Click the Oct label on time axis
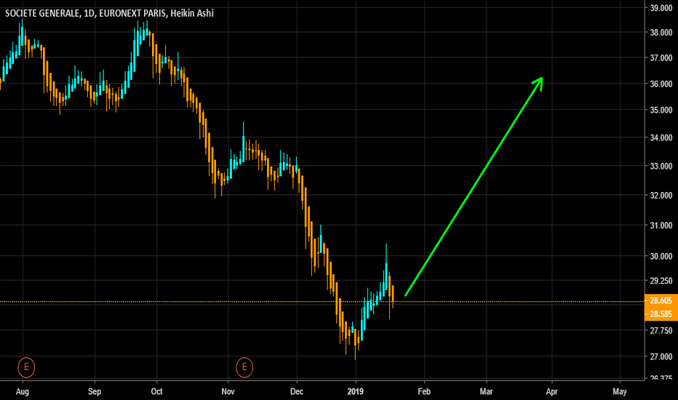The width and height of the screenshot is (678, 400). [x=156, y=392]
